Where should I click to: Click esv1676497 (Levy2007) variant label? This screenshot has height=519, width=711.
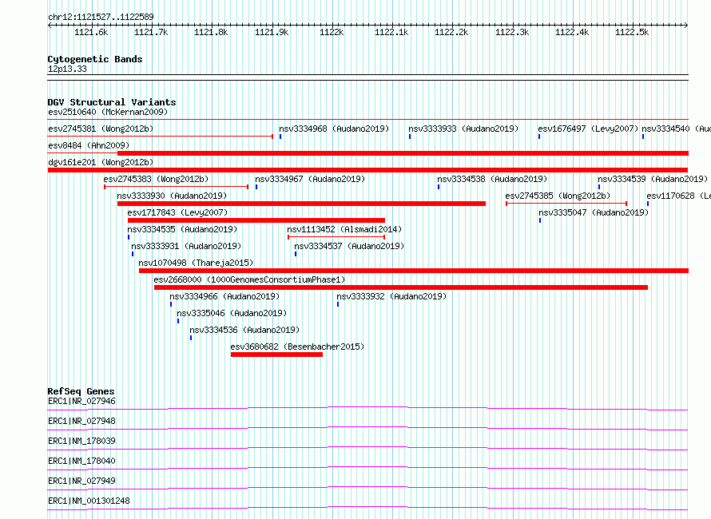coord(588,129)
